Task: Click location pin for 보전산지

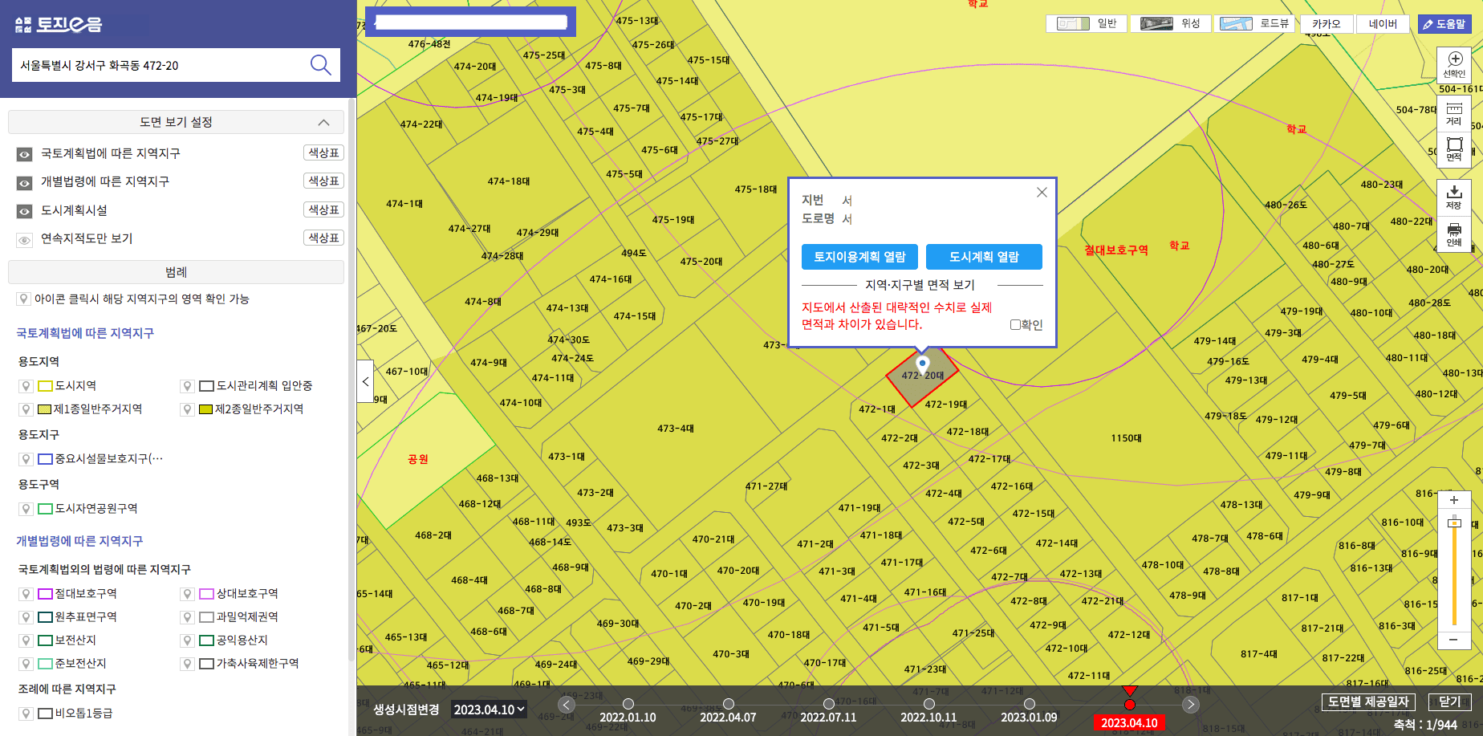Action: click(x=26, y=640)
